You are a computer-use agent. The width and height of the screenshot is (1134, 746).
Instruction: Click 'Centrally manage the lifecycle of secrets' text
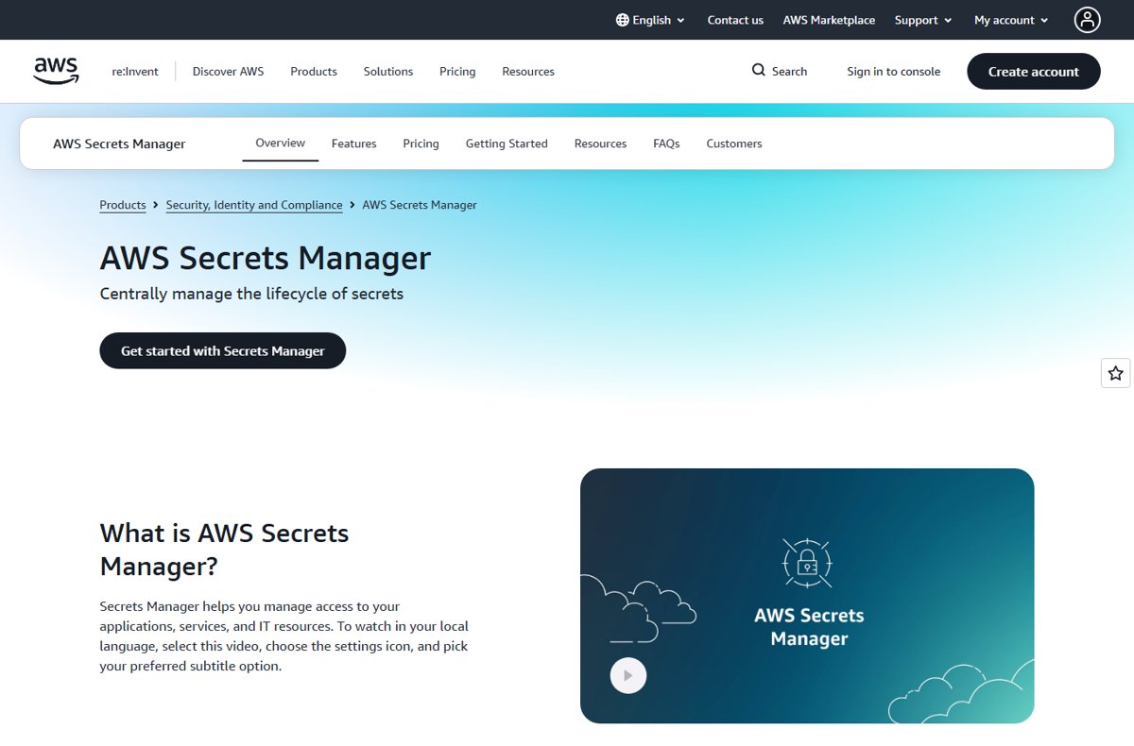tap(251, 294)
